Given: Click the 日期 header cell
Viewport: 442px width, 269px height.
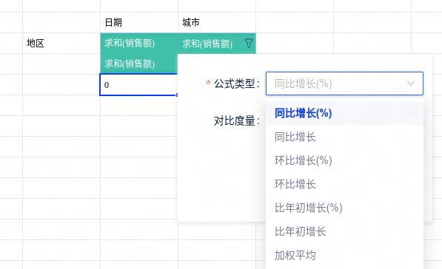Looking at the screenshot, I should 139,22.
